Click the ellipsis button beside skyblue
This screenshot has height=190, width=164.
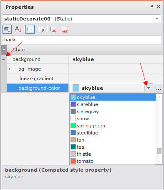click(x=159, y=88)
